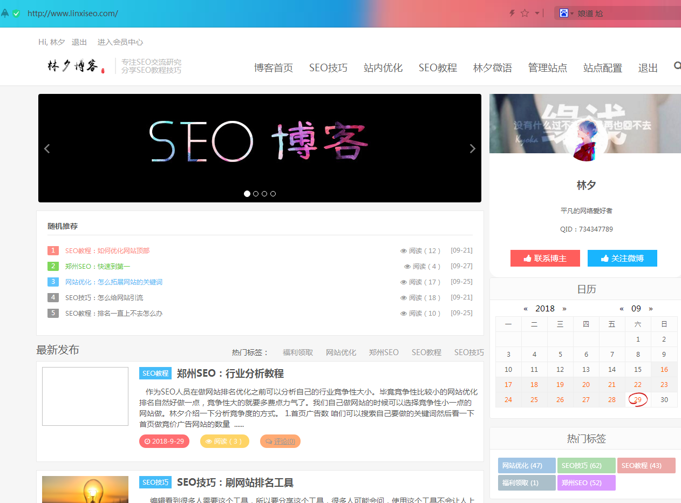Image resolution: width=681 pixels, height=503 pixels.
Task: Open the 郑州SEO：快速到第一 recommended article link
Action: pyautogui.click(x=98, y=266)
